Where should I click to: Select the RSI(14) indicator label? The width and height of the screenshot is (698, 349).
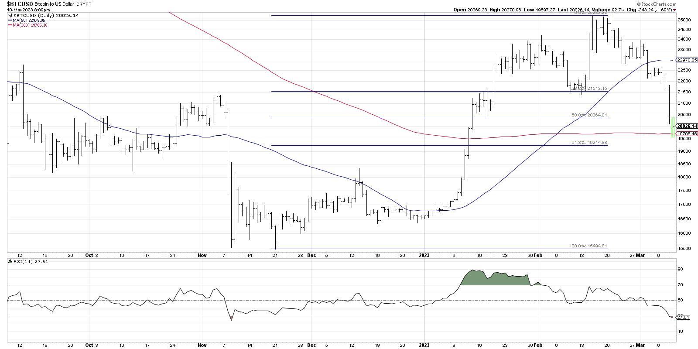(19, 262)
